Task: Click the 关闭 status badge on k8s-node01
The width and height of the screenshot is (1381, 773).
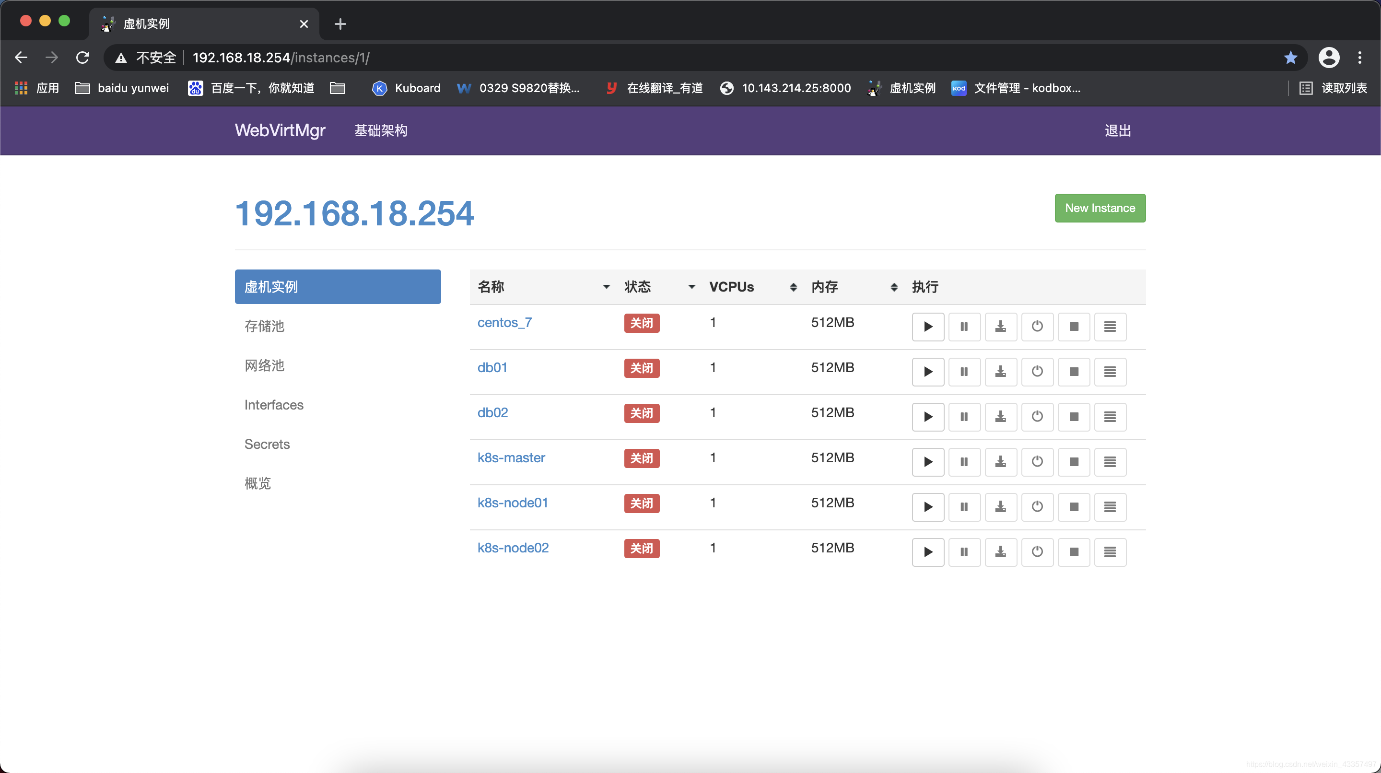Action: coord(641,503)
